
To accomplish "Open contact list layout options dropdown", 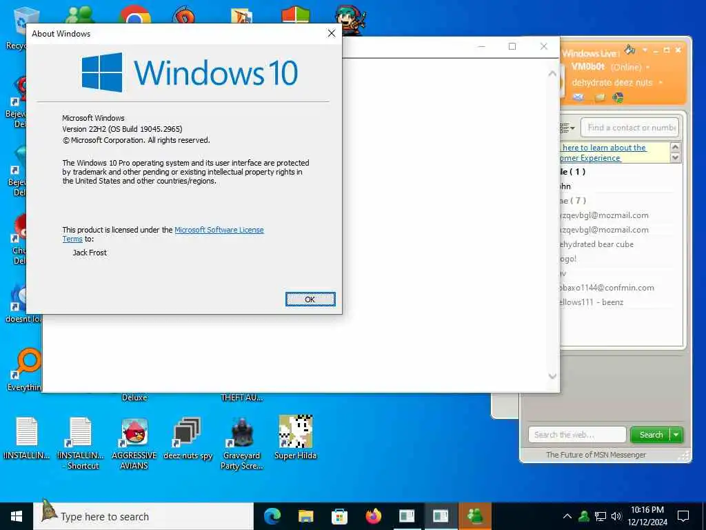I will tap(567, 128).
